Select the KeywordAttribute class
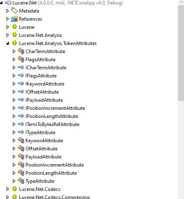184x199 pixels. 44,141
